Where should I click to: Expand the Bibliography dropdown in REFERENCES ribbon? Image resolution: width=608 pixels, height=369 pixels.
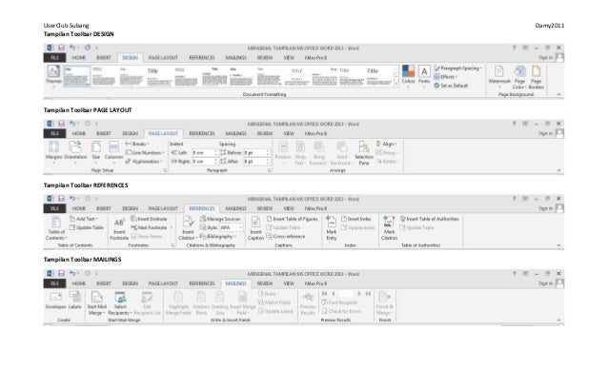(218, 236)
